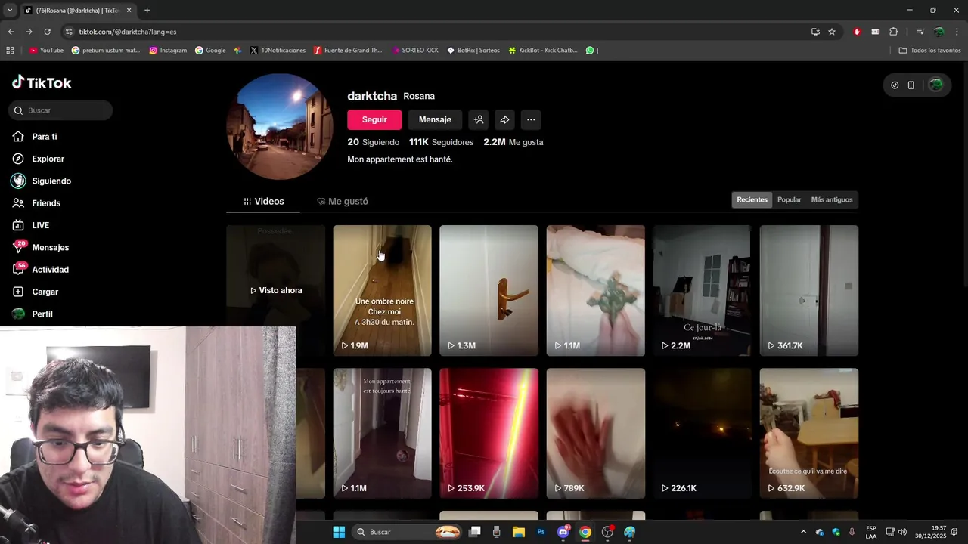Open Cargar upload option

(45, 292)
